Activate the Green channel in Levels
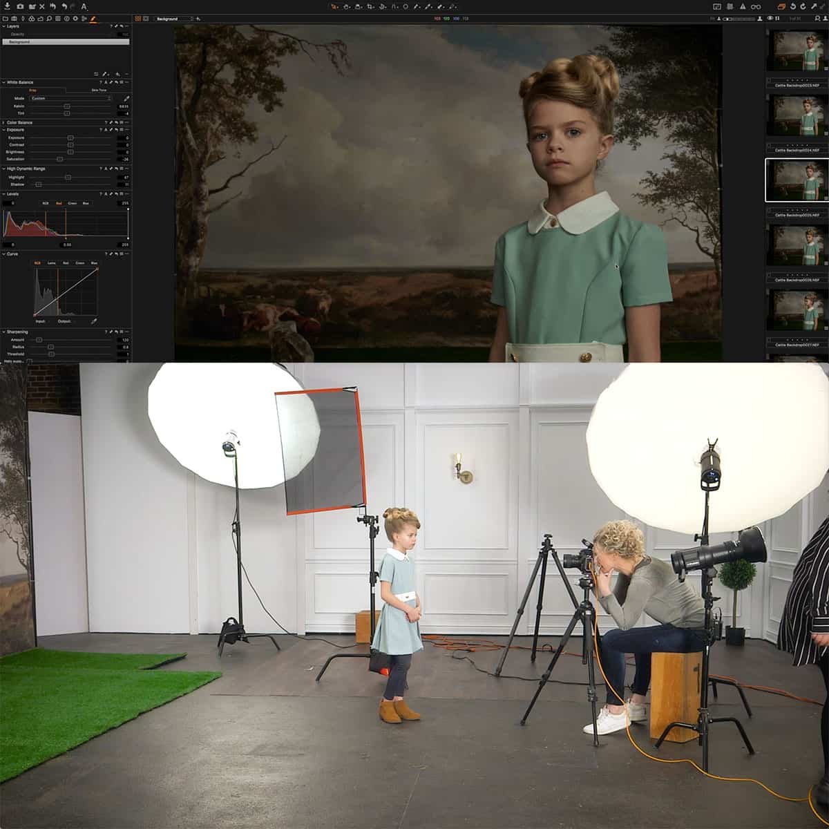829x829 pixels. [73, 203]
